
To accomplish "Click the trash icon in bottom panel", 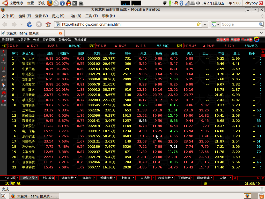I will [262, 196].
